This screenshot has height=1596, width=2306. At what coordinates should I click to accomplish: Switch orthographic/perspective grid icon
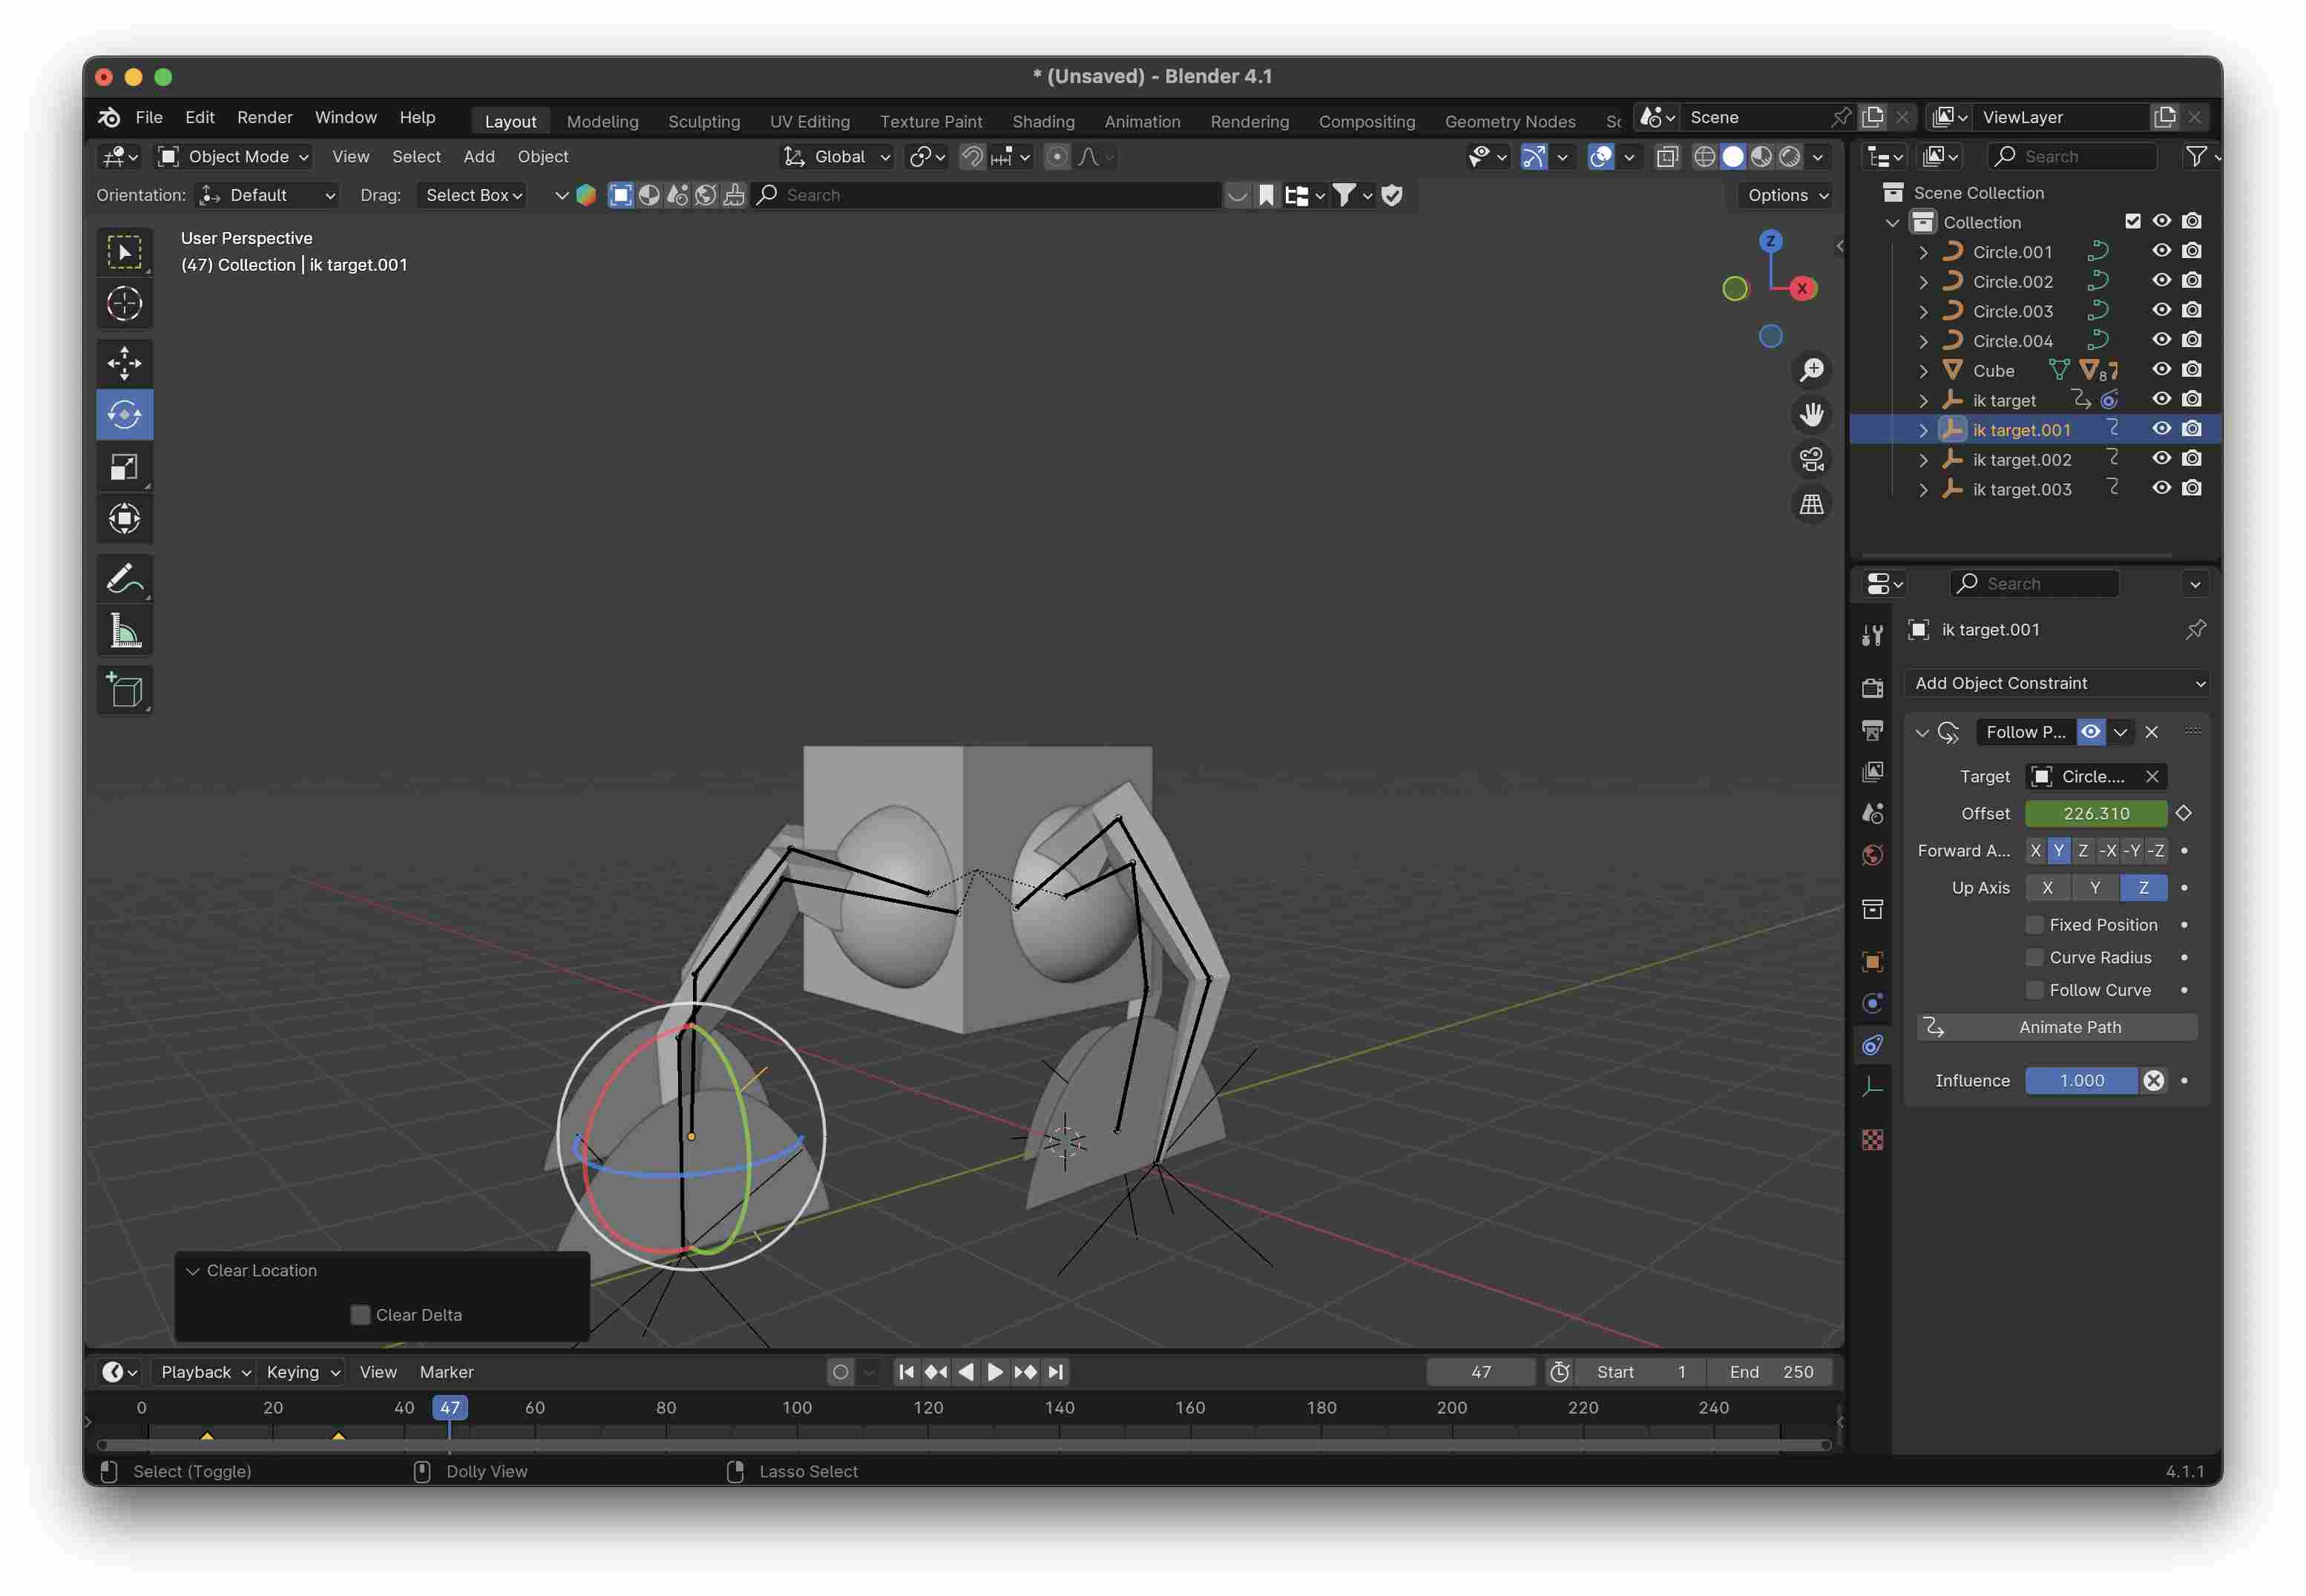pos(1811,504)
